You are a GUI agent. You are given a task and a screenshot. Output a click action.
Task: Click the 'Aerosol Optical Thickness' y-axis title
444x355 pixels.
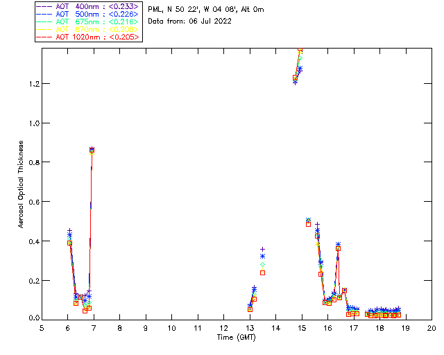pos(22,183)
